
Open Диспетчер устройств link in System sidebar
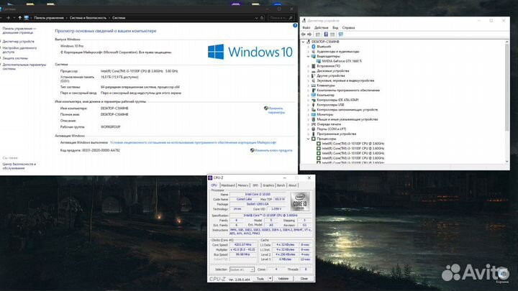click(x=18, y=42)
